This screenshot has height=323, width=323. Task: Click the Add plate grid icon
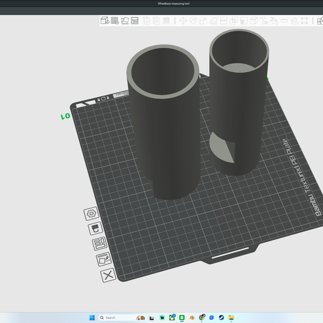pos(115,21)
